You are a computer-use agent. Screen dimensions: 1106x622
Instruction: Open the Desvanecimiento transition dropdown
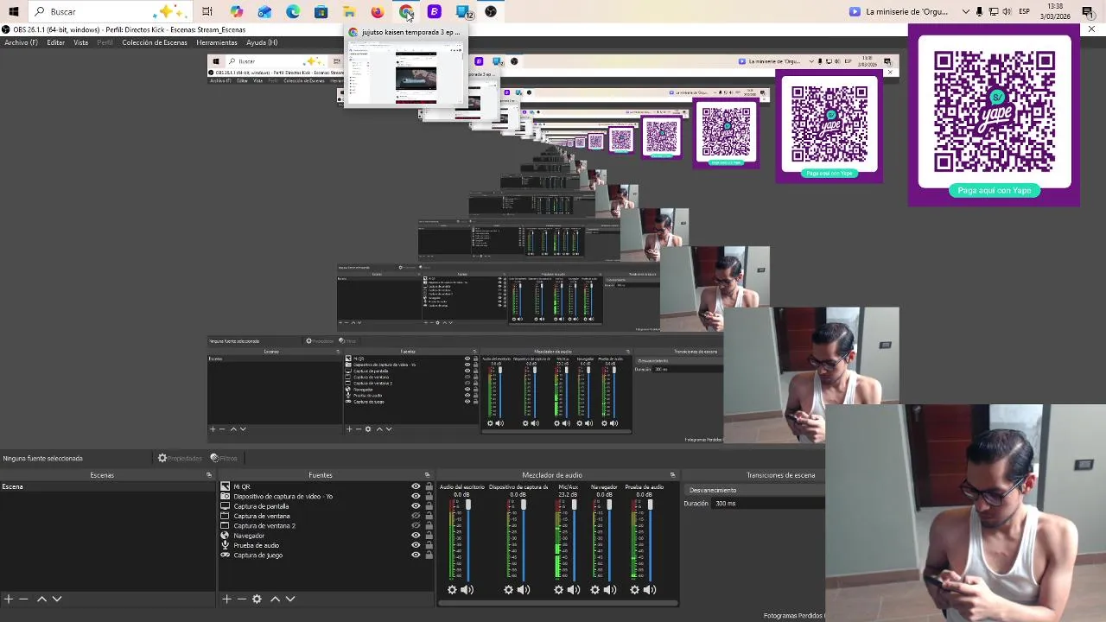click(x=754, y=490)
